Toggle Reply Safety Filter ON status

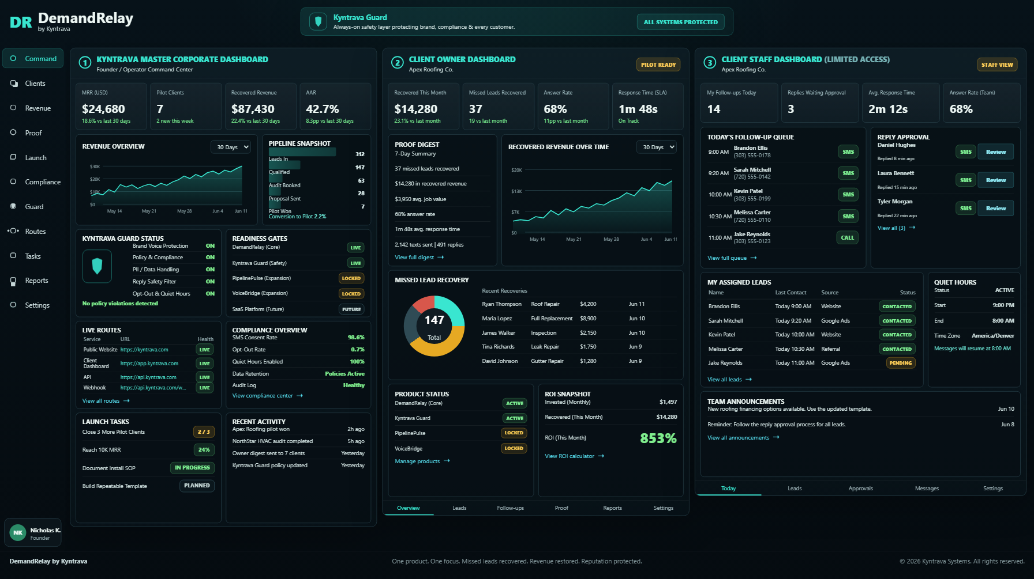pos(210,282)
